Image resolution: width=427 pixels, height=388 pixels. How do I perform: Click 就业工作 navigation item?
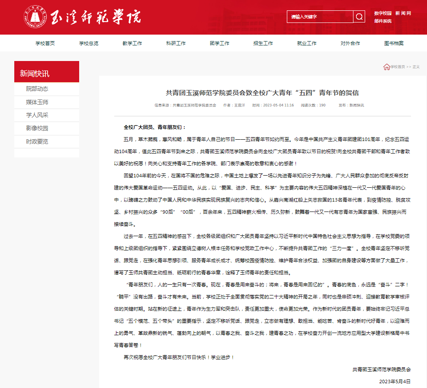tap(306, 43)
